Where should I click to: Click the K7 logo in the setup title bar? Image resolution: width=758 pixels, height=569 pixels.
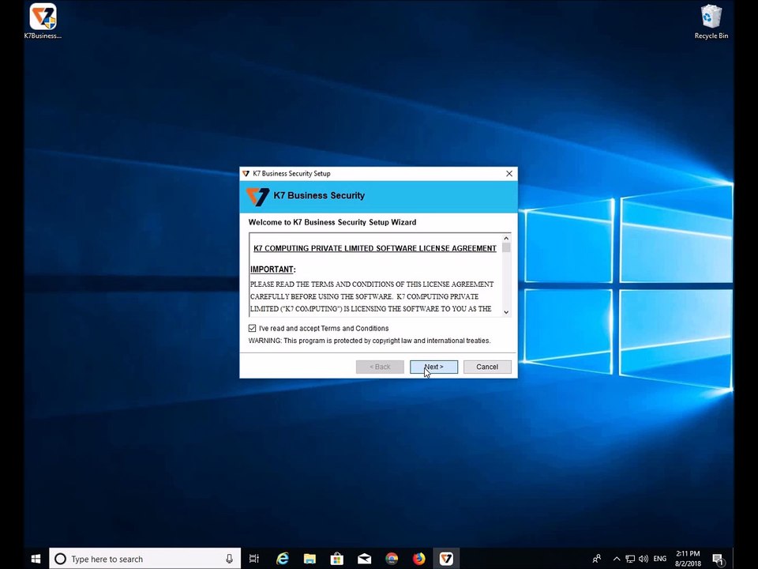pyautogui.click(x=246, y=173)
